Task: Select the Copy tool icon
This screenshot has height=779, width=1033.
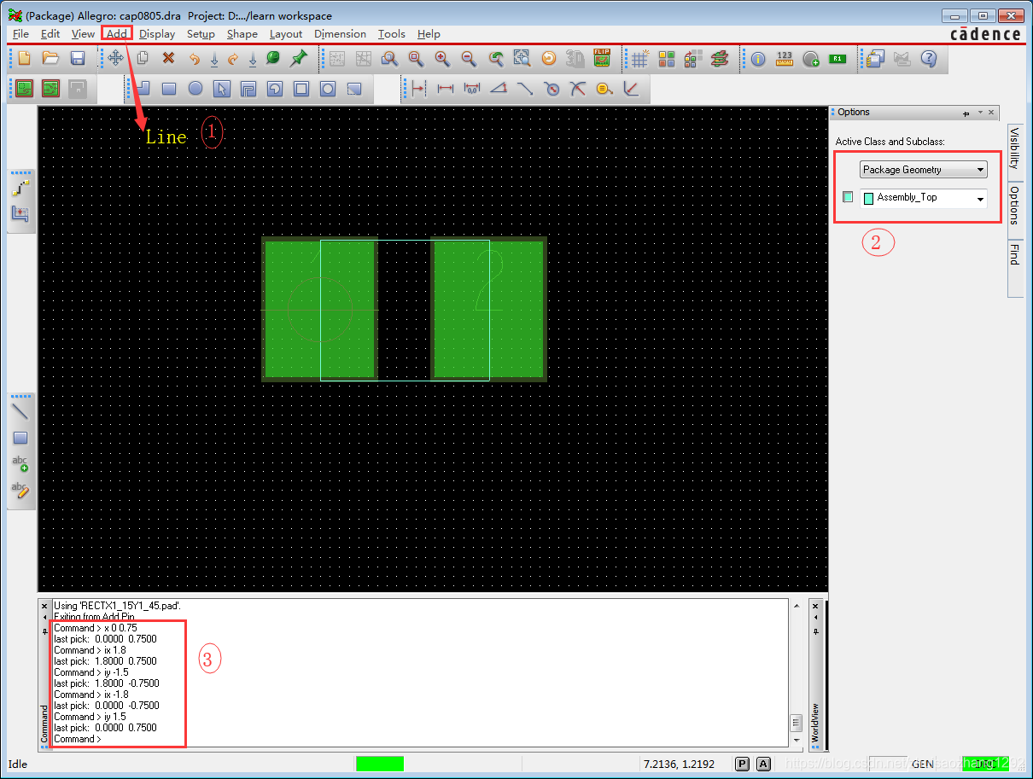Action: coord(143,58)
